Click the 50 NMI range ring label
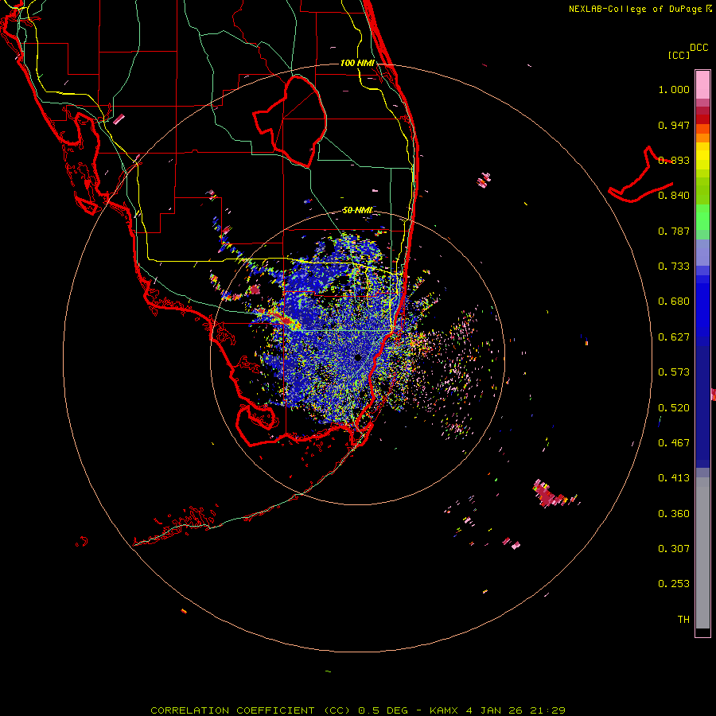 coord(357,210)
